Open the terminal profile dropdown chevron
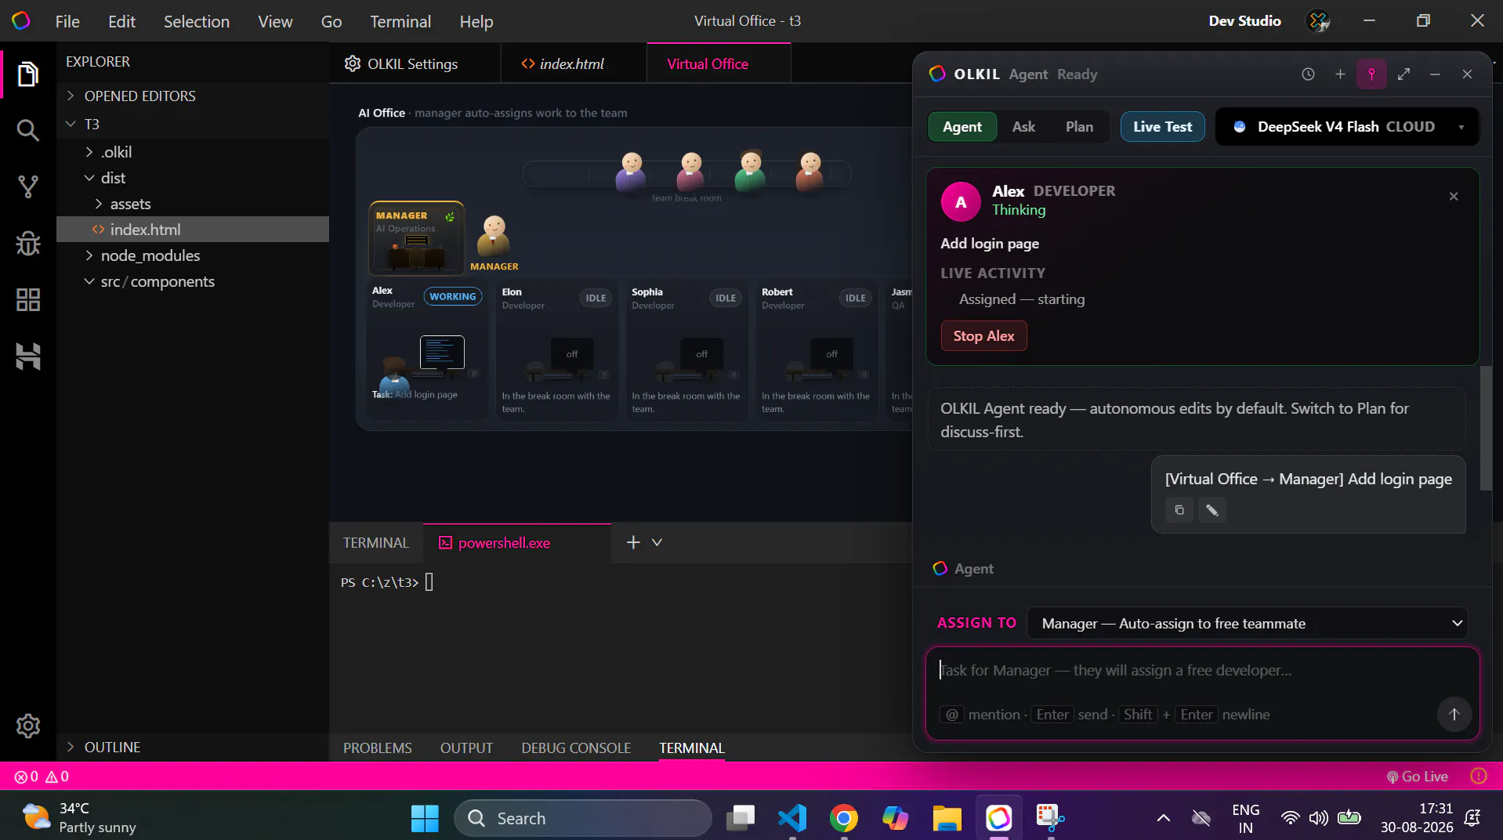Screen dimensions: 1503x840 (x=657, y=542)
